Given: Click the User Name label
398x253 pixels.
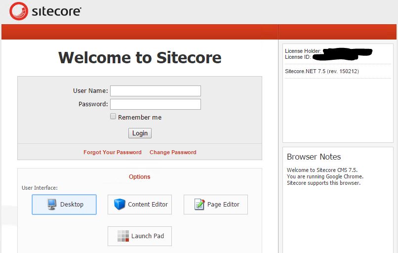Looking at the screenshot, I should click(x=90, y=91).
